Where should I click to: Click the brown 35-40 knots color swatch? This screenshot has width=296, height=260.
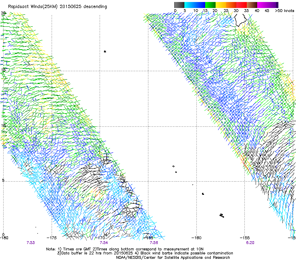tap(252, 5)
